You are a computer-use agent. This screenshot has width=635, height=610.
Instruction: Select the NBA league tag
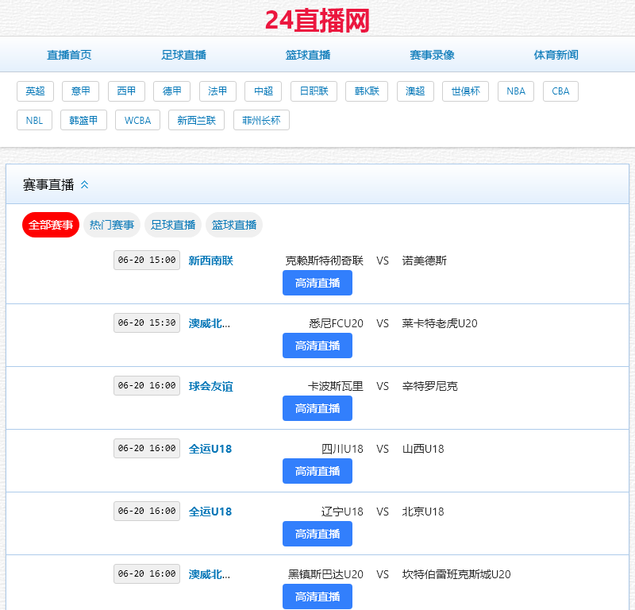[515, 91]
